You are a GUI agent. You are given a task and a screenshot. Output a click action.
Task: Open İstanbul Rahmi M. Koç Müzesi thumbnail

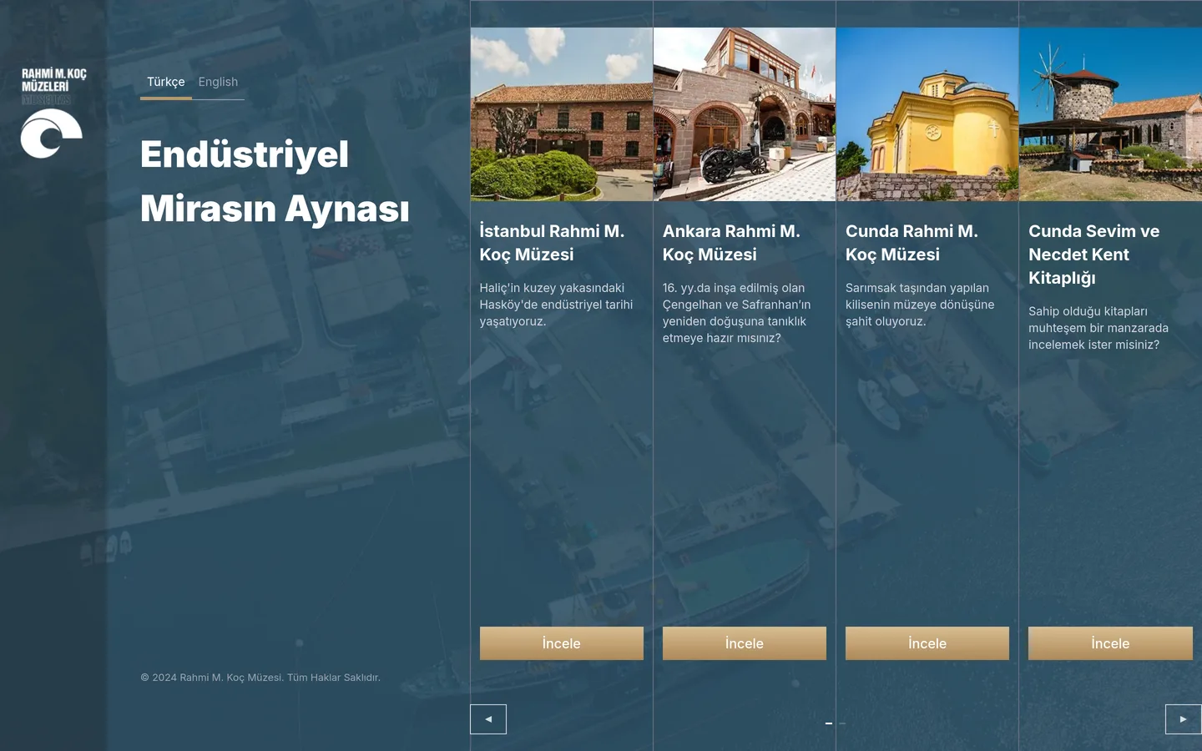click(x=562, y=114)
